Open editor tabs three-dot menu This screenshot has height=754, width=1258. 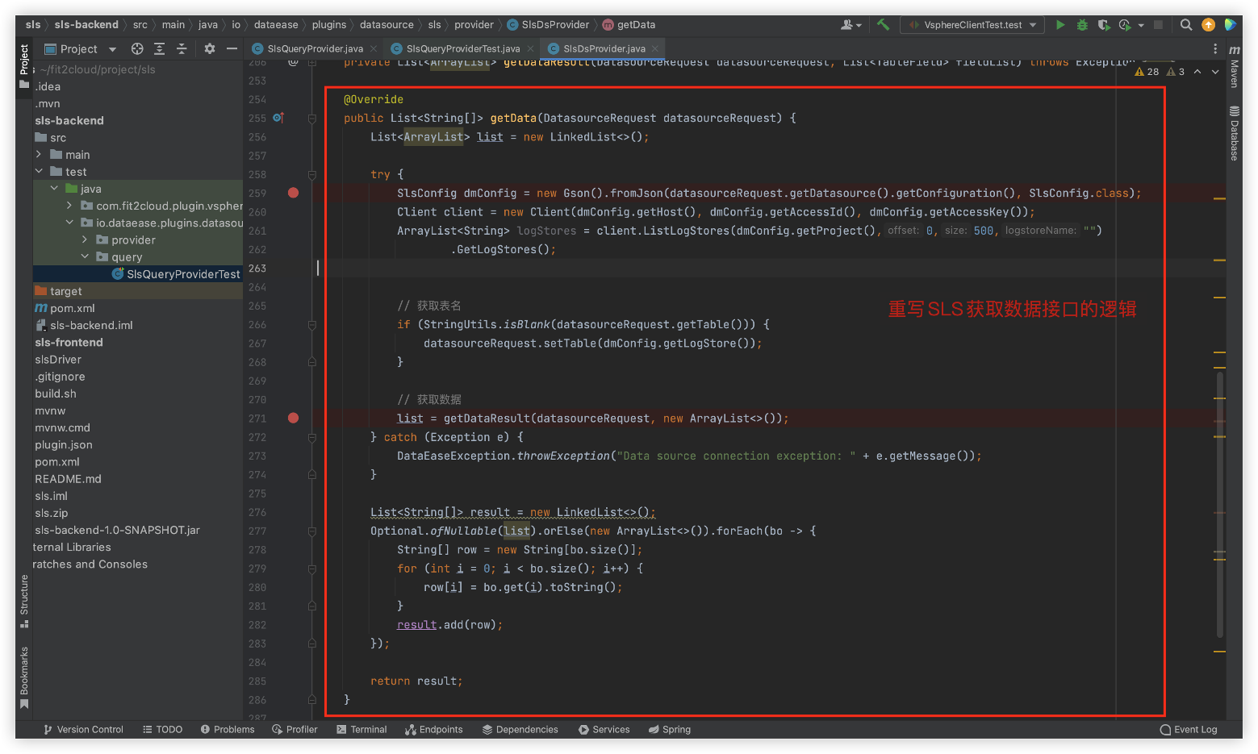click(x=1215, y=49)
